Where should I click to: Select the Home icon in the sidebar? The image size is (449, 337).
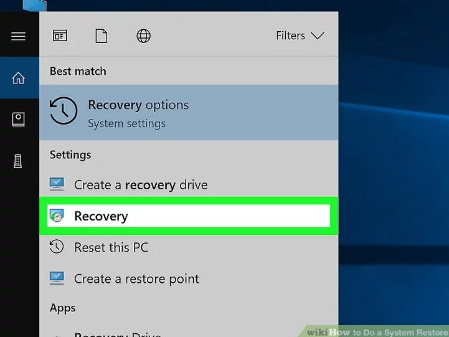(19, 78)
